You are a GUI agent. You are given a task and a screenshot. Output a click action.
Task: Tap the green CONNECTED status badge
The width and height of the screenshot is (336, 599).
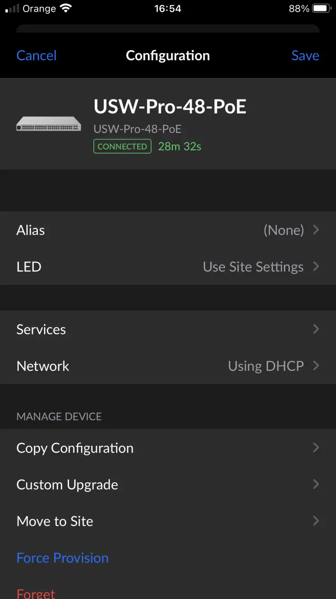point(122,146)
